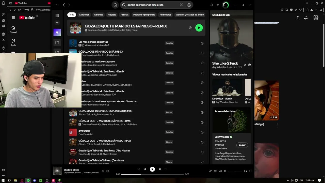Filter results by Canciones
The width and height of the screenshot is (325, 183).
click(84, 15)
